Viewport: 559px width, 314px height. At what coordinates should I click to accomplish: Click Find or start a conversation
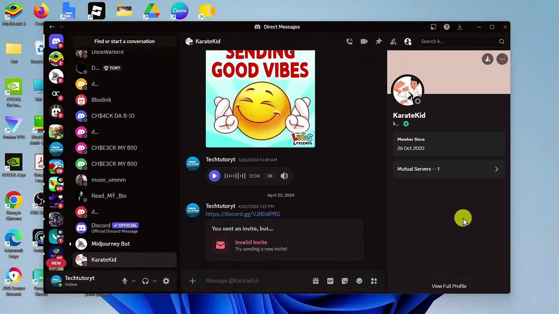pos(124,41)
